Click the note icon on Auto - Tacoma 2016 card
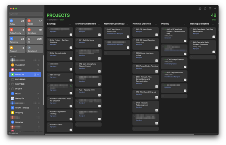Image resolution: width=226 pixels, height=145 pixels. pyautogui.click(x=99, y=95)
